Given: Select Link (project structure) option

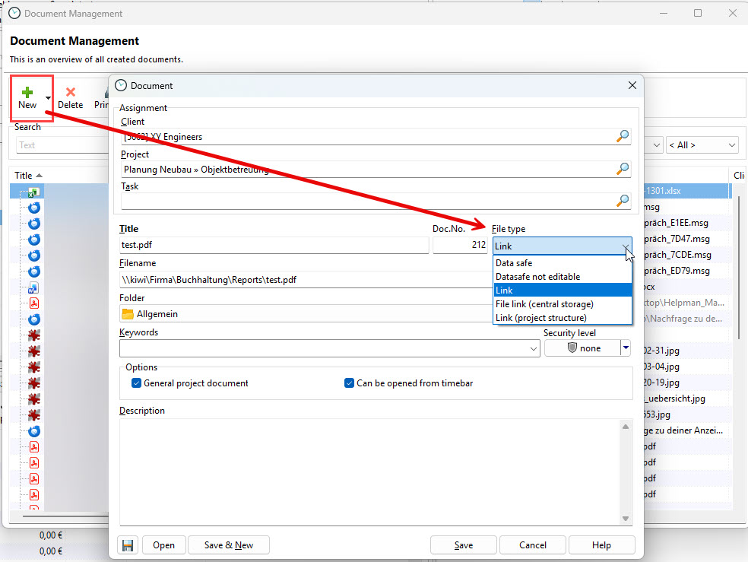Looking at the screenshot, I should pos(540,318).
